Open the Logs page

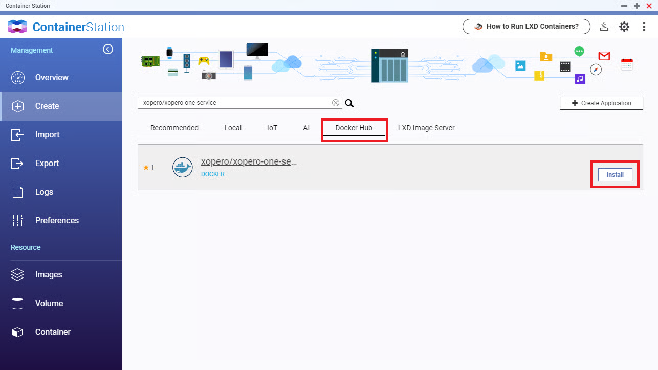point(61,192)
